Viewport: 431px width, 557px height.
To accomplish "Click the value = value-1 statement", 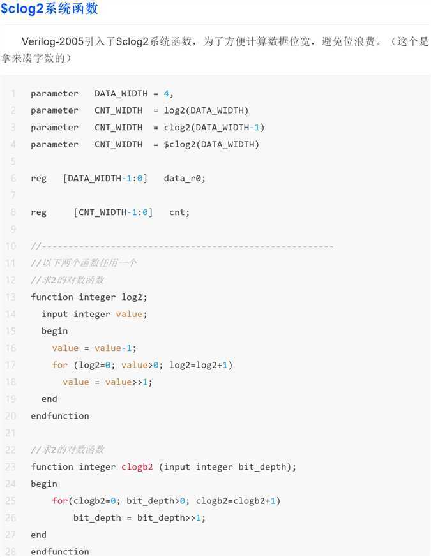I will tap(95, 348).
